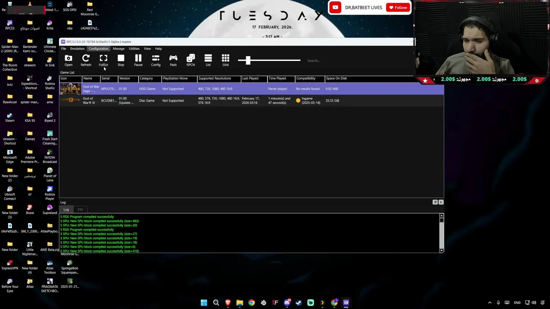This screenshot has height=309, width=550.
Task: Open the RPCS3 desktop shortcut
Action: [x=10, y=24]
